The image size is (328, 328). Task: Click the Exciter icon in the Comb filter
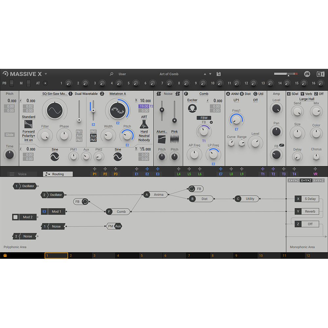tap(192, 109)
